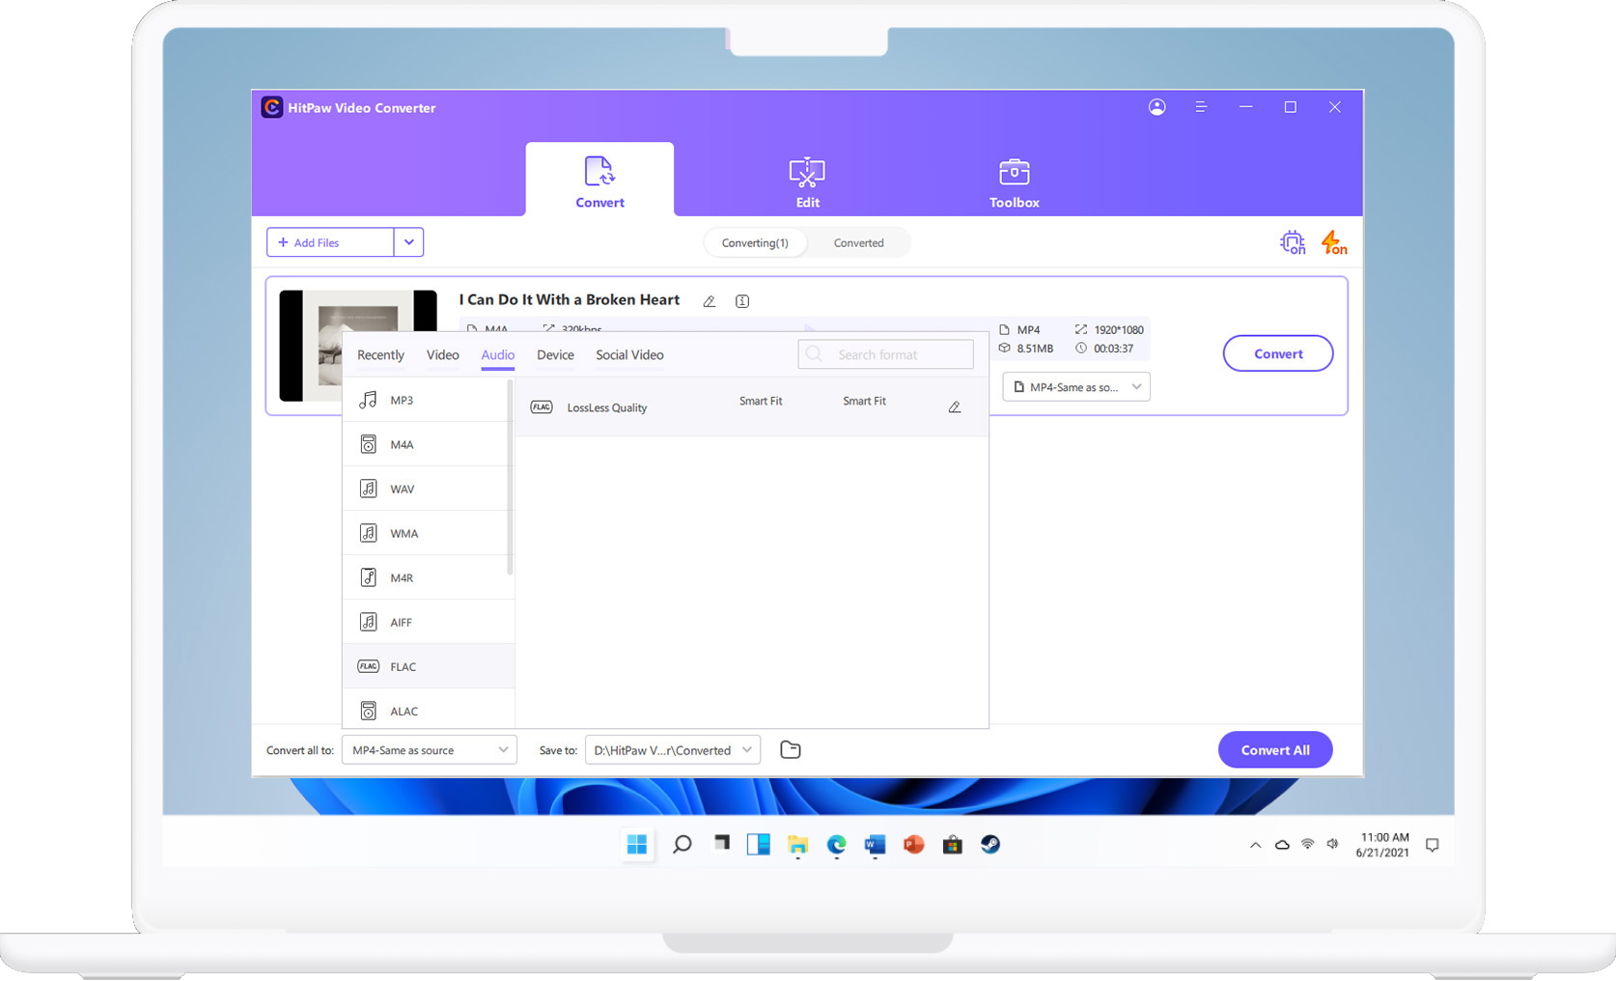Click the format list scrollbar

point(510,478)
